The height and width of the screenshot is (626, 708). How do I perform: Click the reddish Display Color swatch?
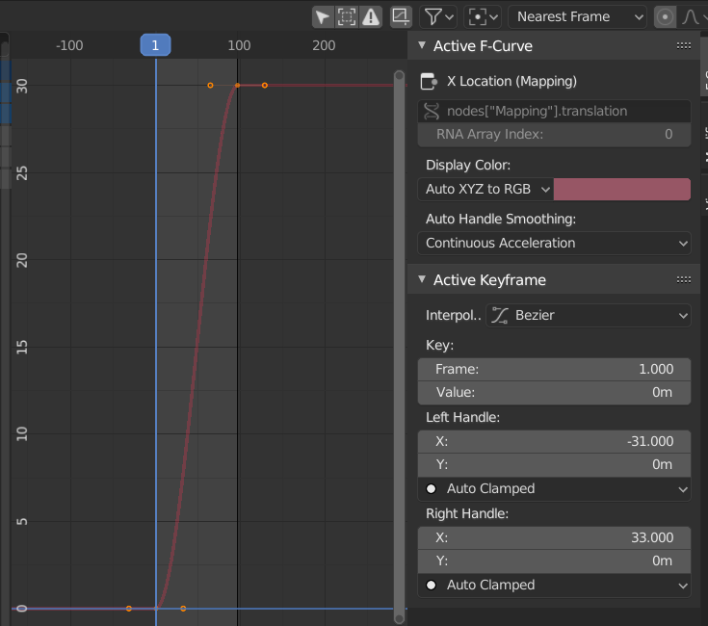click(x=622, y=189)
